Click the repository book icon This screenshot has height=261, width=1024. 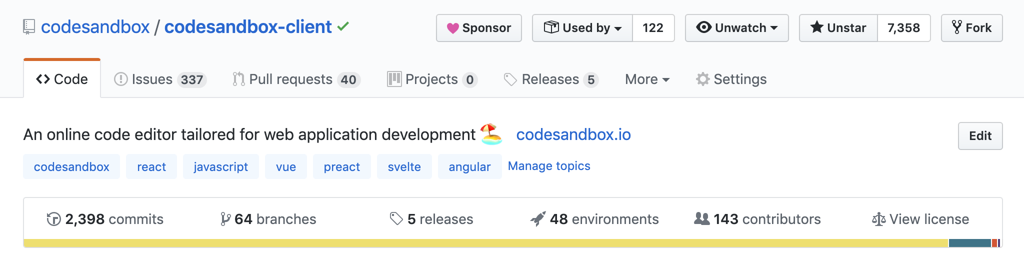pyautogui.click(x=29, y=27)
